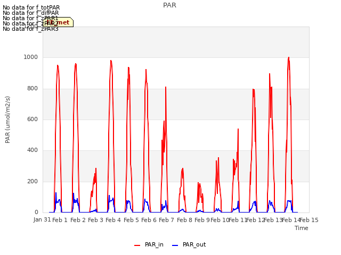Click the y-axis label PAR (umol/m2/s)
Image resolution: width=341 pixels, height=255 pixels.
coord(7,120)
